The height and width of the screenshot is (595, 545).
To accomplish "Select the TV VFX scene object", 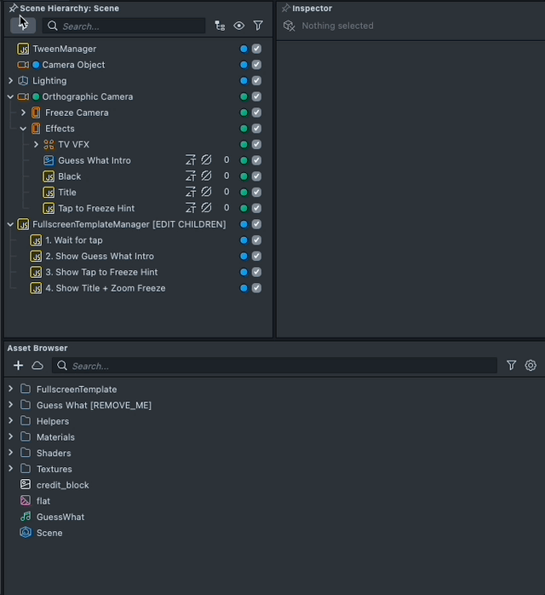I will click(73, 145).
